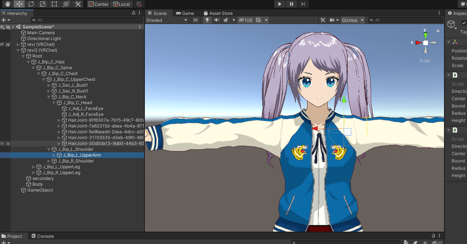The image size is (467, 244).
Task: Select Directional Light in Hierarchy
Action: click(x=44, y=38)
